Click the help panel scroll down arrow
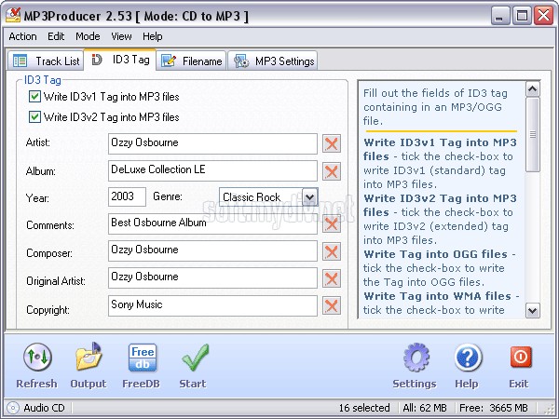The width and height of the screenshot is (559, 419). click(533, 310)
